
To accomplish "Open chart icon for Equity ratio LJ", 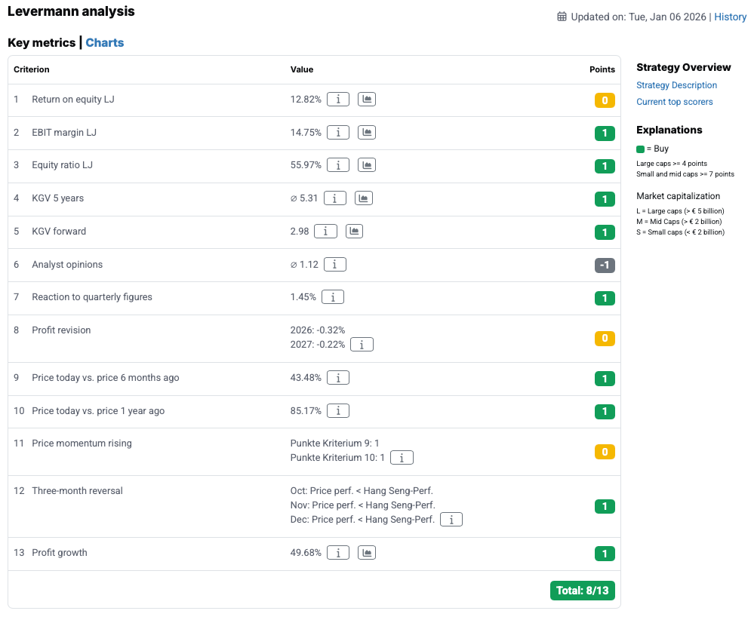I will [x=366, y=164].
